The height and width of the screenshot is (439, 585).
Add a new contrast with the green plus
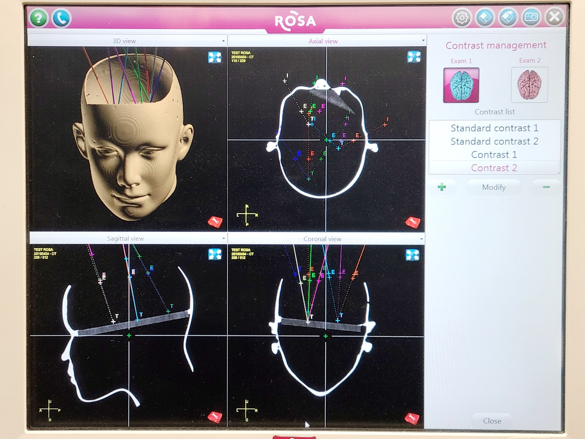[442, 186]
